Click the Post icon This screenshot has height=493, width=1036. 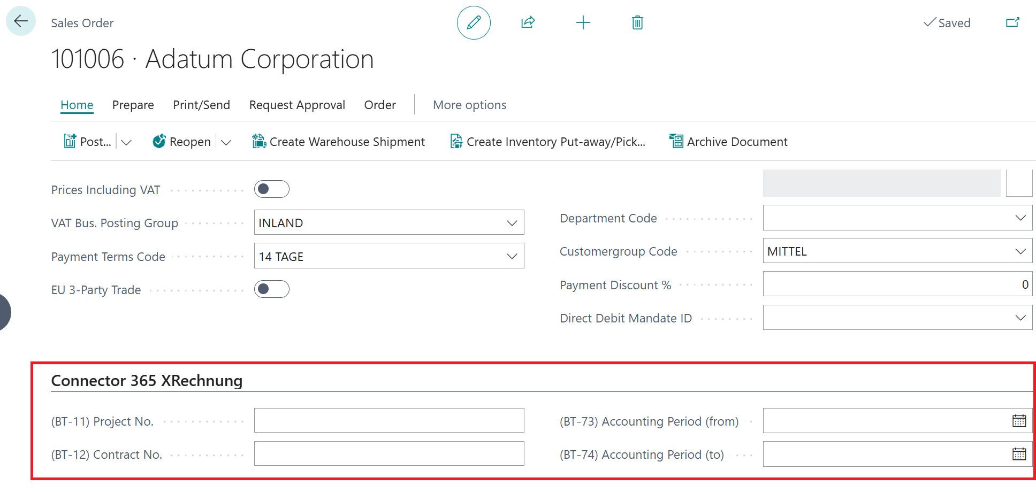(70, 141)
